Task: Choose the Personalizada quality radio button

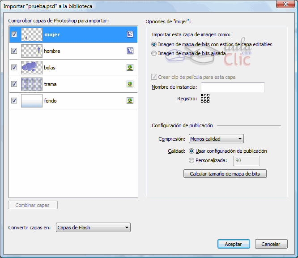Action: pyautogui.click(x=192, y=160)
